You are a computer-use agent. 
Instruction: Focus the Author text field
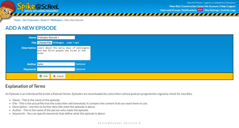pyautogui.click(x=56, y=64)
